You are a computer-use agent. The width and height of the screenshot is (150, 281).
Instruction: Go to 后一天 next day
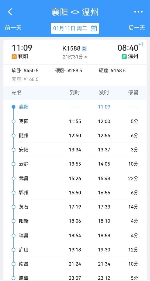(137, 28)
